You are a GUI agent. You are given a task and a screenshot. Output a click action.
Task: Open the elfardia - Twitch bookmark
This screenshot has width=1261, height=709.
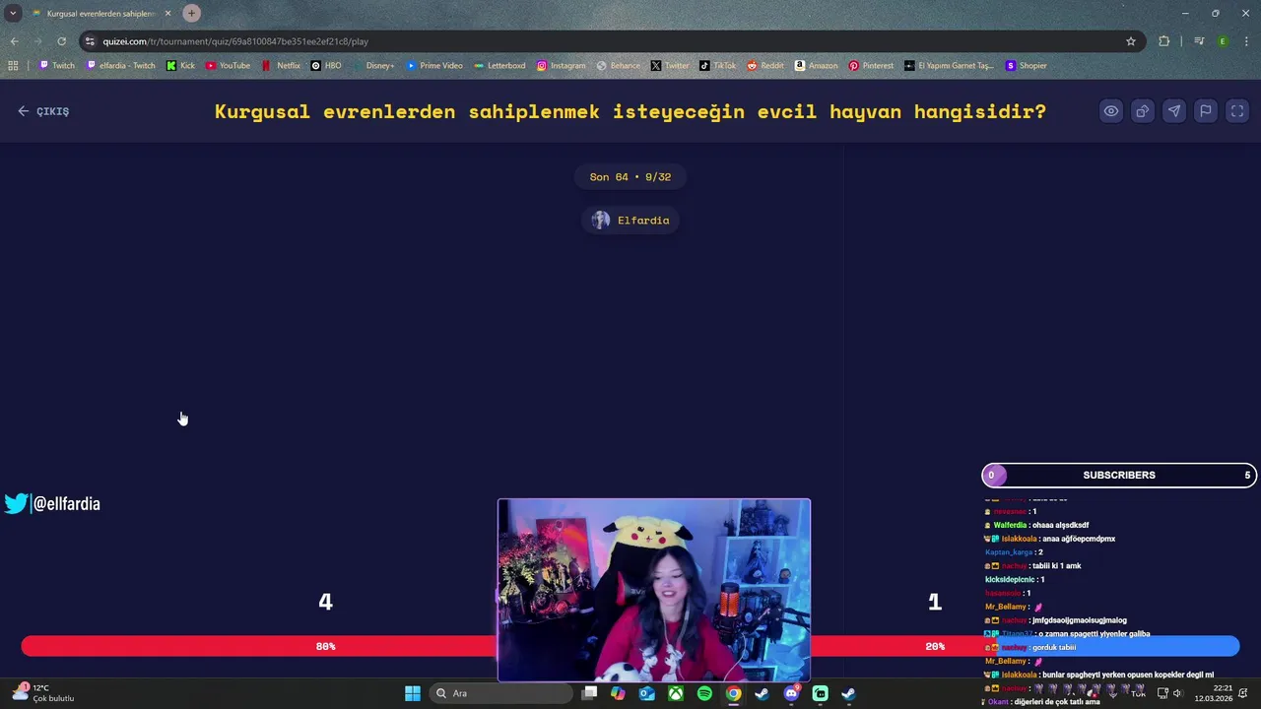pos(121,66)
